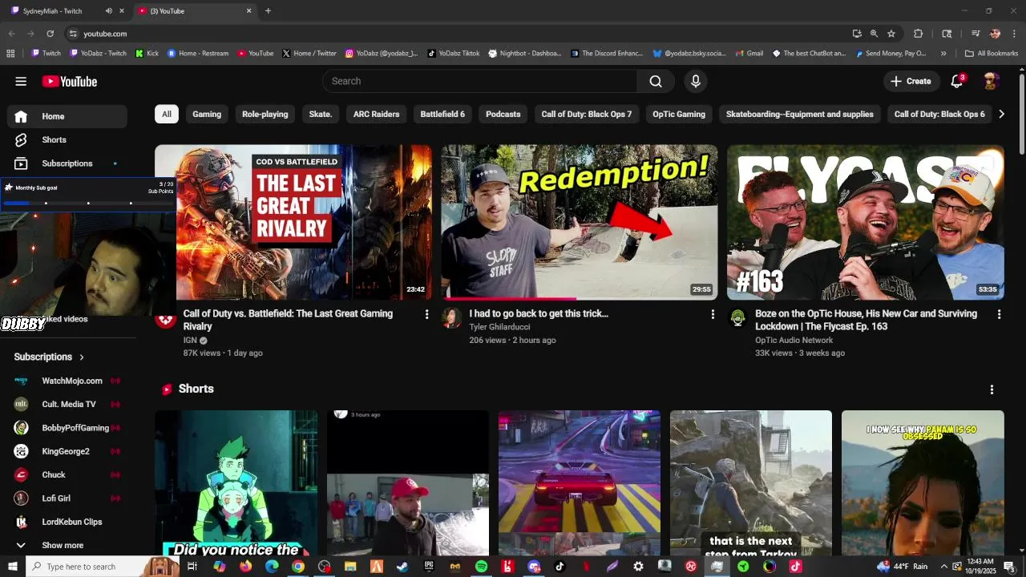Click the YouTube logo
This screenshot has width=1026, height=577.
[70, 81]
